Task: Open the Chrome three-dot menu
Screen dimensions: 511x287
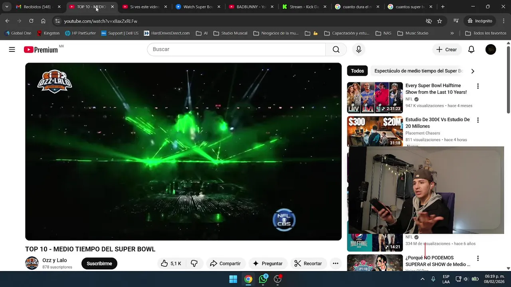Action: pyautogui.click(x=503, y=21)
